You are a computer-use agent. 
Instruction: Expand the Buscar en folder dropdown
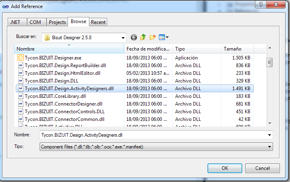[x=123, y=38]
